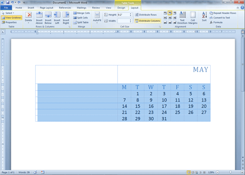Click Split Table

(81, 22)
